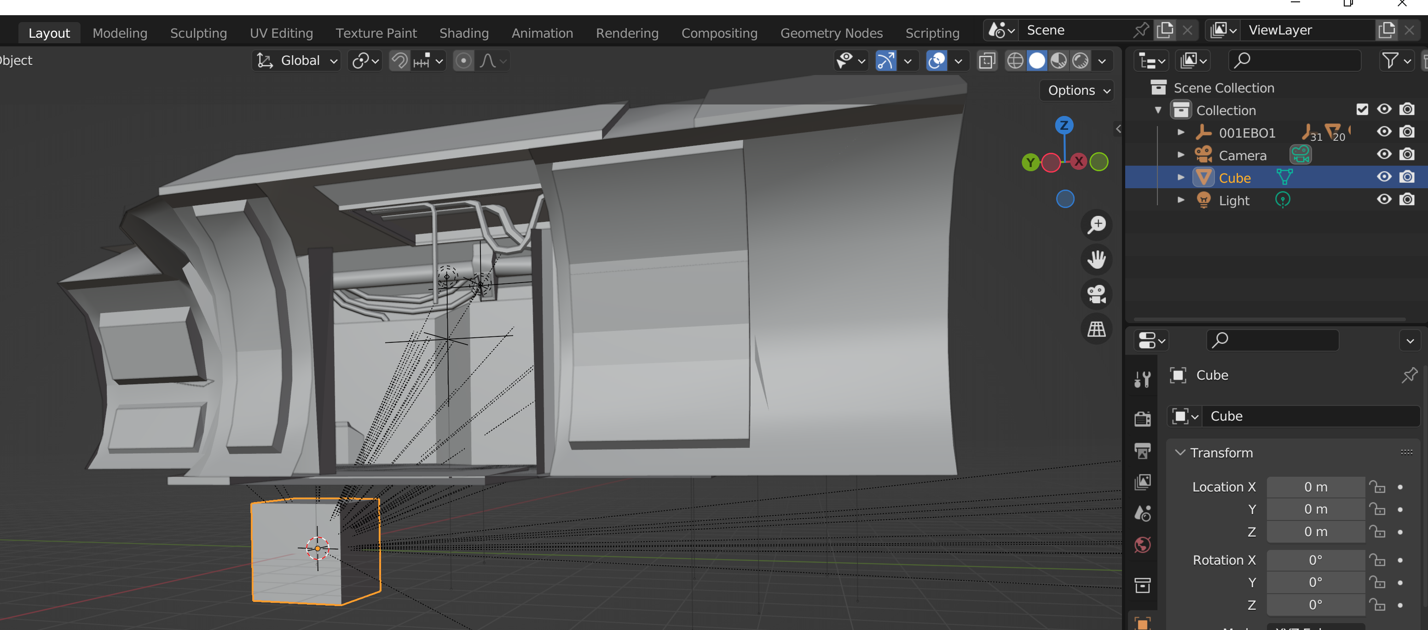Open the outliner display mode dropdown
1428x630 pixels.
tap(1193, 60)
